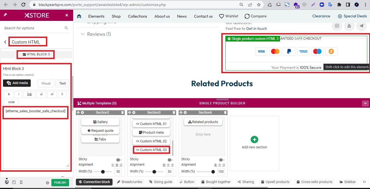Open Contact us menu item
This screenshot has height=189, width=370.
coord(203,16)
